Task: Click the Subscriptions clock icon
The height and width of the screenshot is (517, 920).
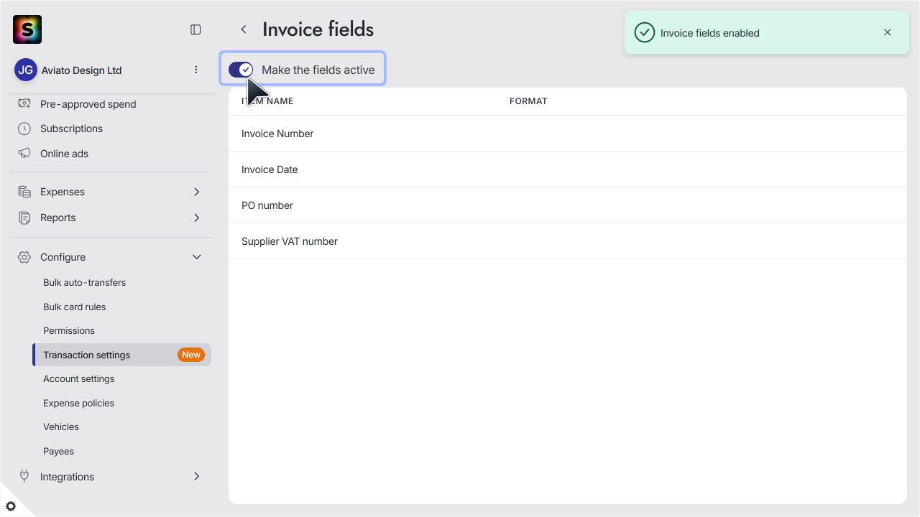Action: [x=24, y=129]
